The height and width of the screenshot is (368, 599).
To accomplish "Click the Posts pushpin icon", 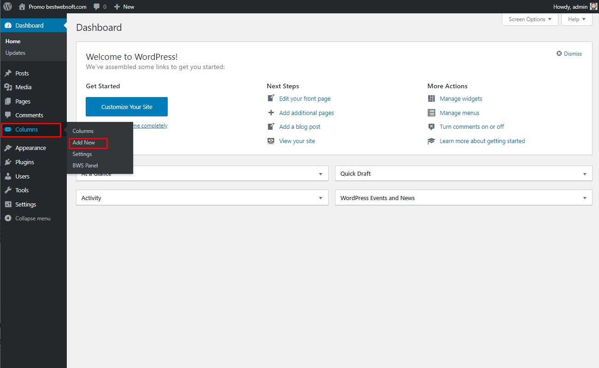I will pyautogui.click(x=8, y=73).
